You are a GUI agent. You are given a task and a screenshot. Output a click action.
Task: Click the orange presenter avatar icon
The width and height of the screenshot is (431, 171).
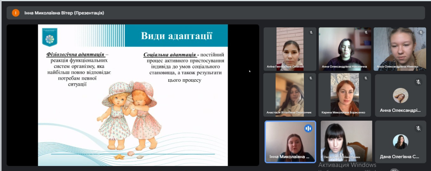tap(16, 13)
